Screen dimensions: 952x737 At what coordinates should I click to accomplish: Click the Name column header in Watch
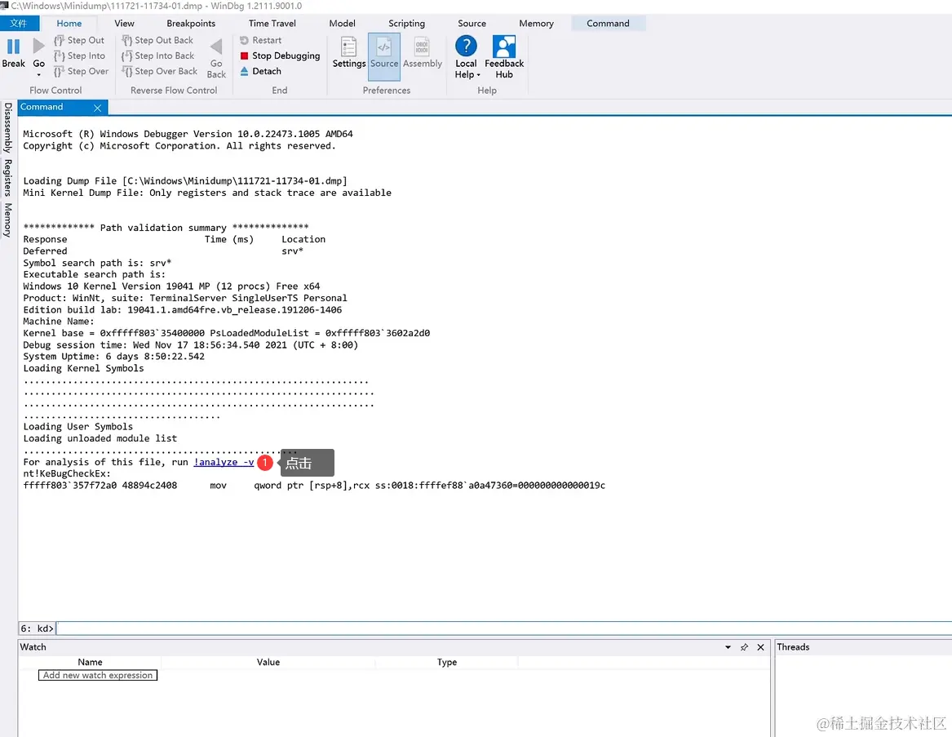pyautogui.click(x=90, y=662)
